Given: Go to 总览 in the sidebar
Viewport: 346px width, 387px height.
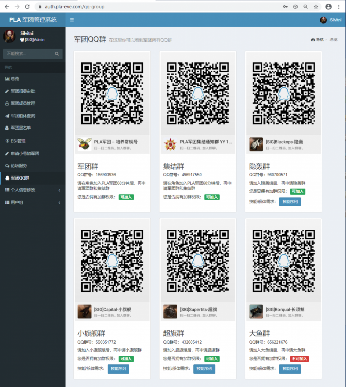Looking at the screenshot, I should (14, 78).
